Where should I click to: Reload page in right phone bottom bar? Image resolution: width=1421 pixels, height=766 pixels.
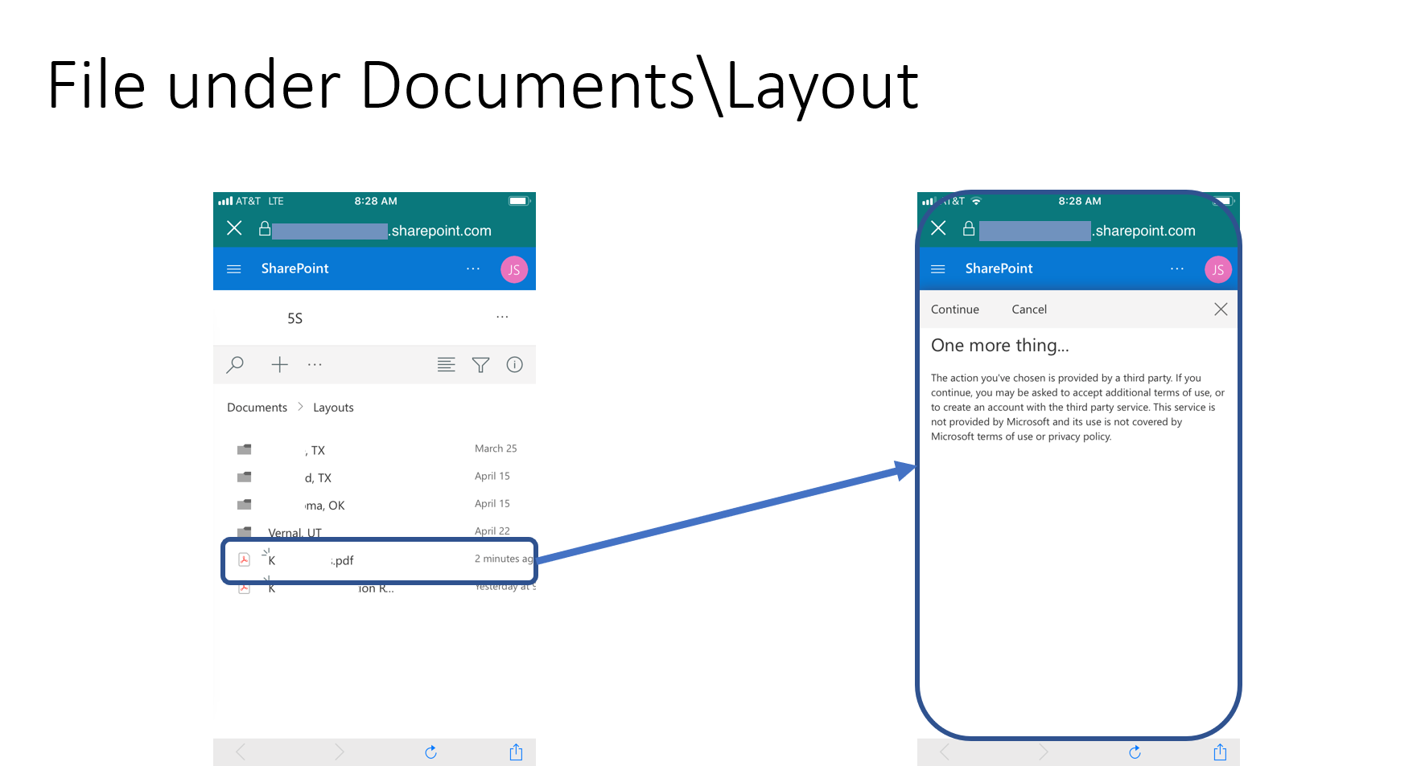point(1135,752)
